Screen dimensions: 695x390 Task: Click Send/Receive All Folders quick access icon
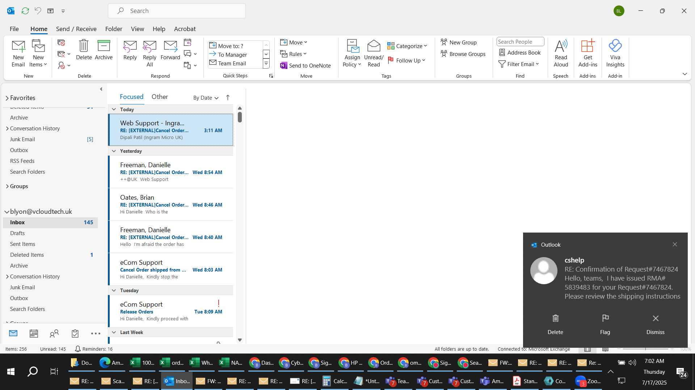point(25,11)
